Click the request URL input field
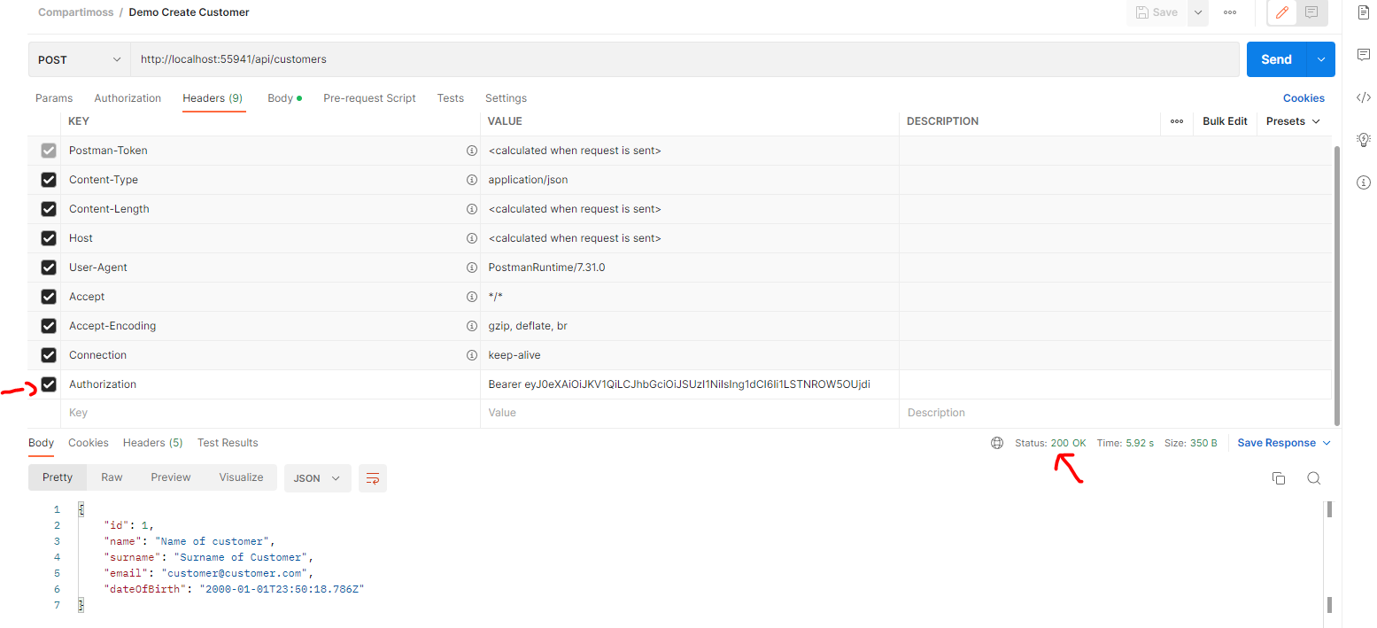1377x628 pixels. [682, 59]
